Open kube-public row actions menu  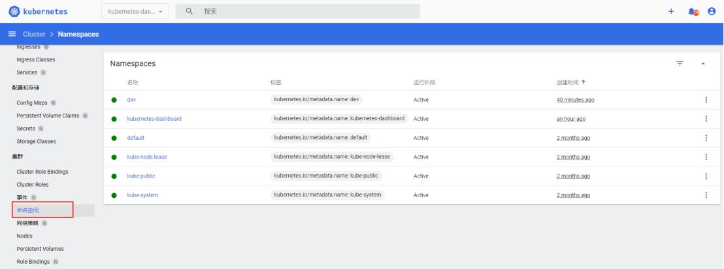[706, 176]
